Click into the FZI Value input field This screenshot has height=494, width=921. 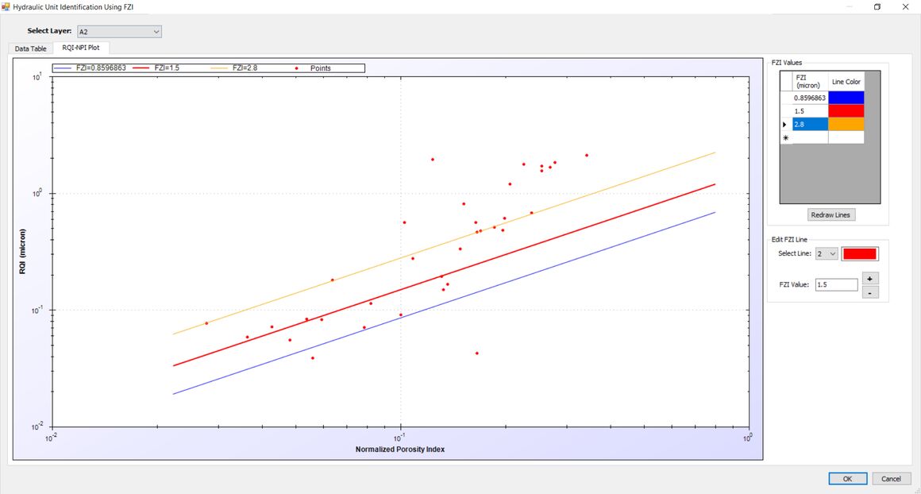click(x=836, y=284)
